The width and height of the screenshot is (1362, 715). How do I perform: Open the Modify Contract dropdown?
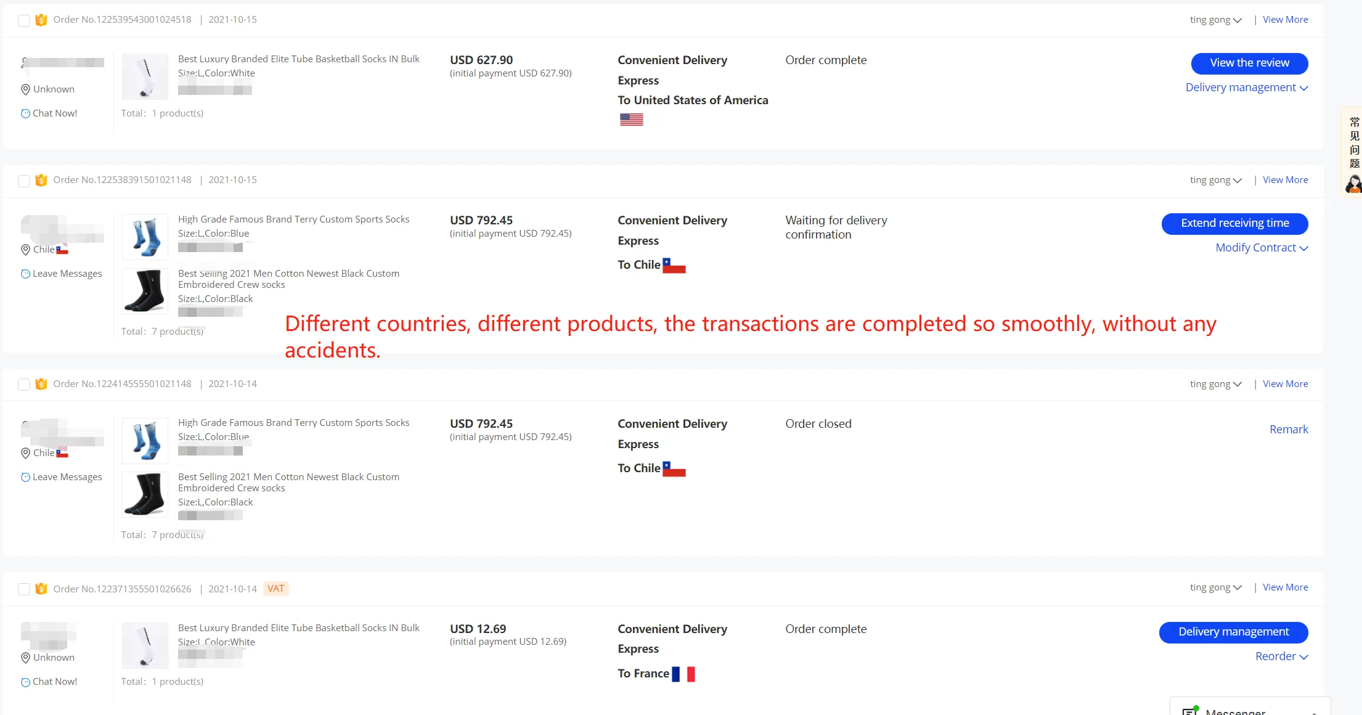click(1261, 248)
